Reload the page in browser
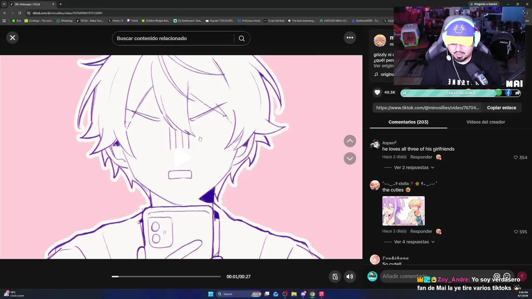 coord(20,13)
